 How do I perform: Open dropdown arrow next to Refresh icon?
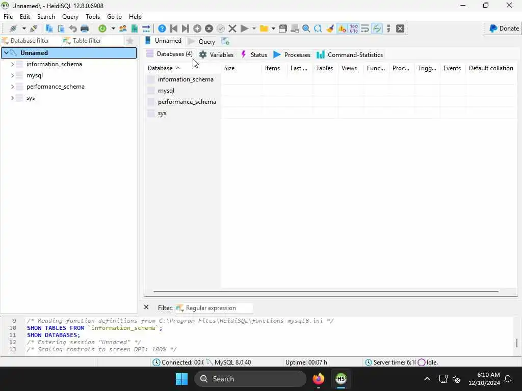(x=113, y=29)
